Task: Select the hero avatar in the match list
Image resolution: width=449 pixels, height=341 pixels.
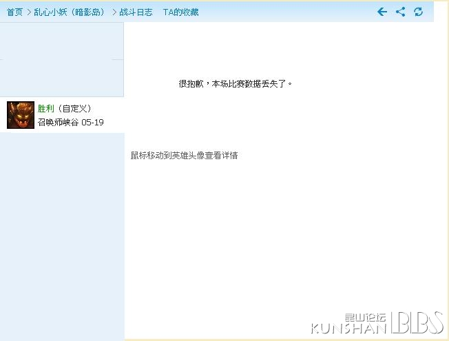Action: pos(21,115)
